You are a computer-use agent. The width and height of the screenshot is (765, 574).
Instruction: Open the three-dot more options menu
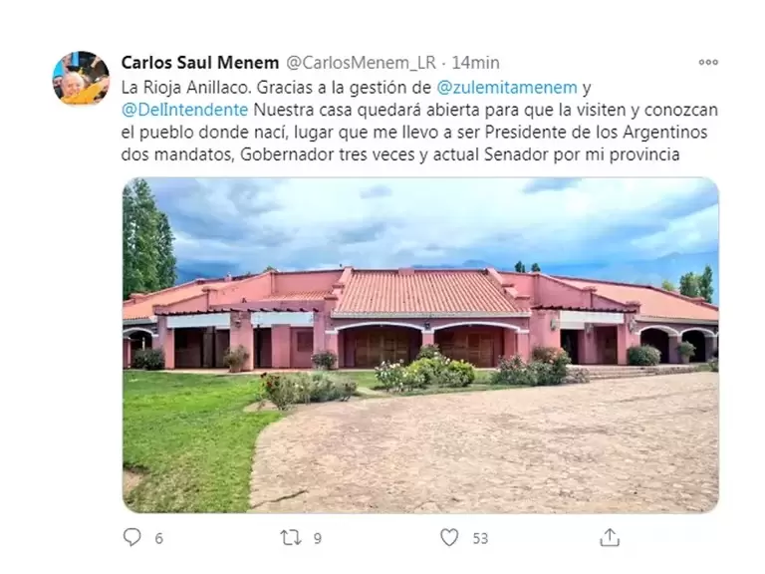point(708,62)
